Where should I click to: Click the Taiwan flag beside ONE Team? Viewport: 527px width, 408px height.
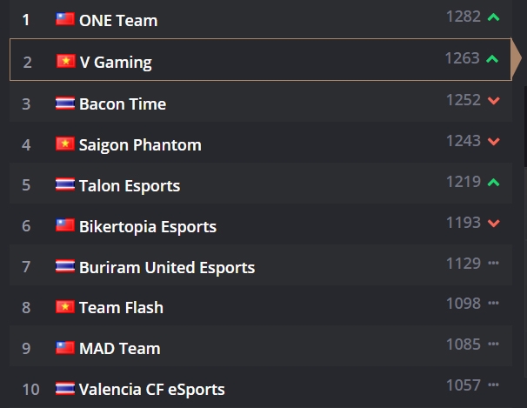coord(65,19)
